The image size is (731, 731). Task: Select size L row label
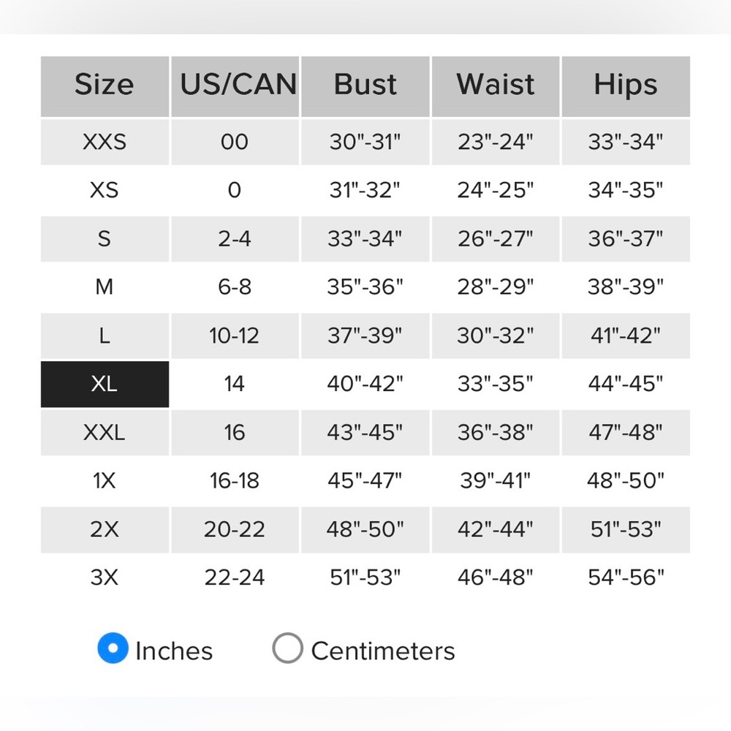(105, 336)
